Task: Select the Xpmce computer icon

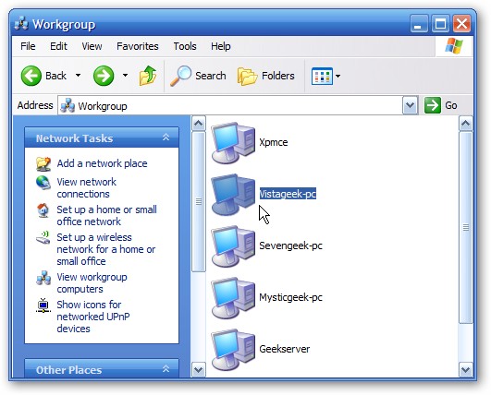Action: click(233, 143)
